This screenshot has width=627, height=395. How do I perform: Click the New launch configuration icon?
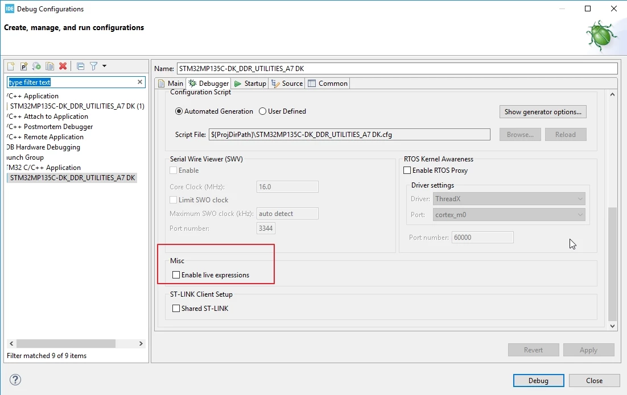11,66
